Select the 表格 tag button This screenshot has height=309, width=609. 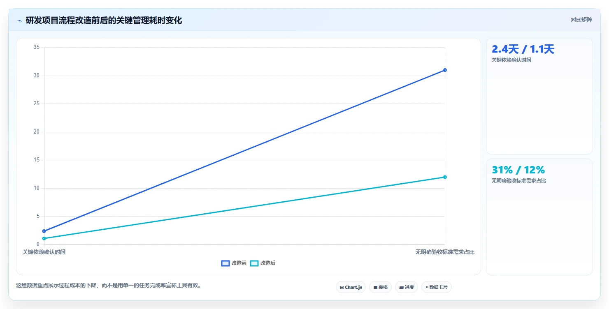click(x=380, y=287)
